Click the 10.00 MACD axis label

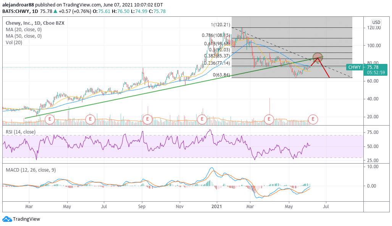373,166
